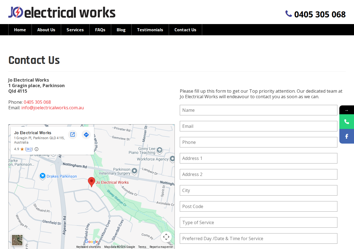Open the Testimonials menu item

click(150, 30)
